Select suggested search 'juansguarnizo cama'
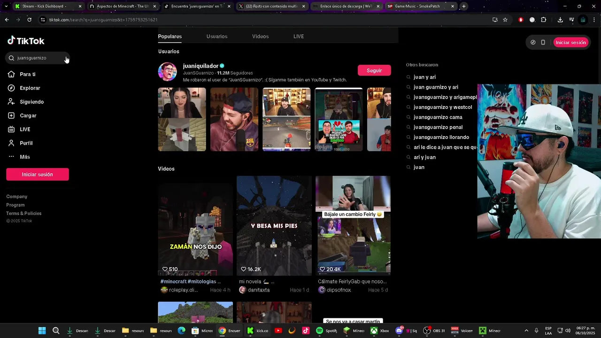 438,117
